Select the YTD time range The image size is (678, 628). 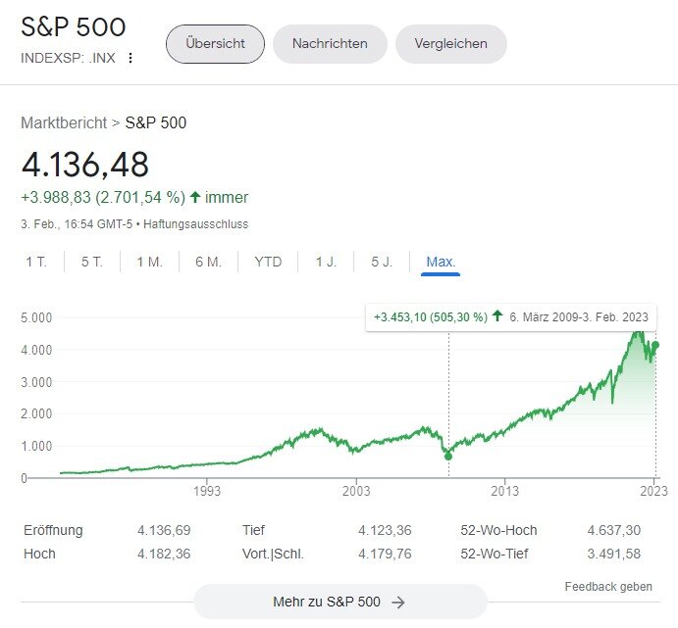click(x=268, y=262)
